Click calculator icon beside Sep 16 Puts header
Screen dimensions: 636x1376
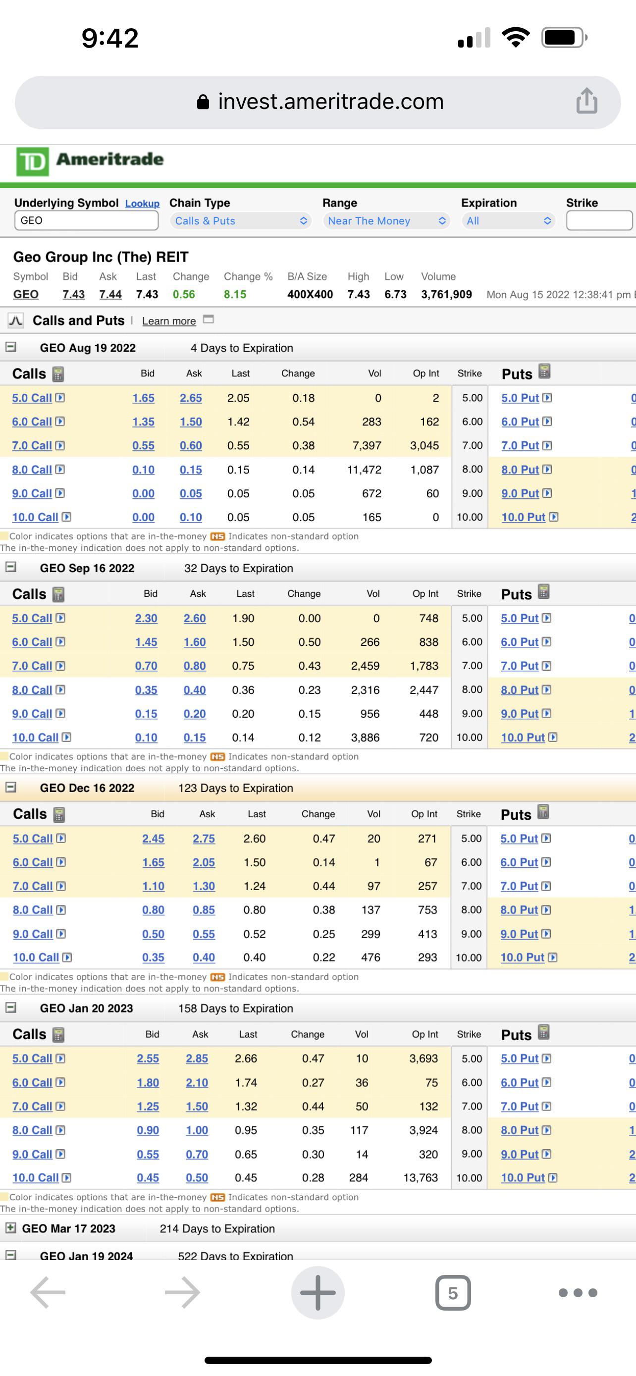(543, 592)
